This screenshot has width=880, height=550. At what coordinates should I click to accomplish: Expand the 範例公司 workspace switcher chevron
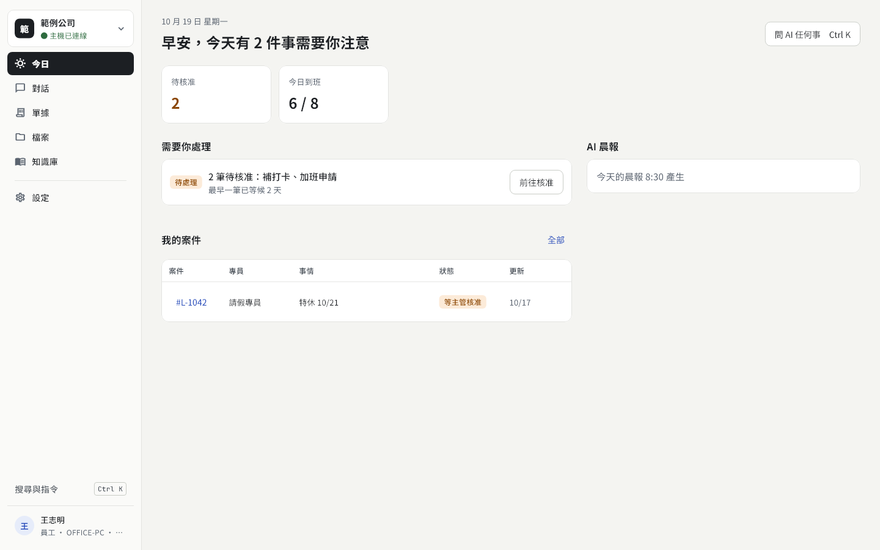coord(121,29)
